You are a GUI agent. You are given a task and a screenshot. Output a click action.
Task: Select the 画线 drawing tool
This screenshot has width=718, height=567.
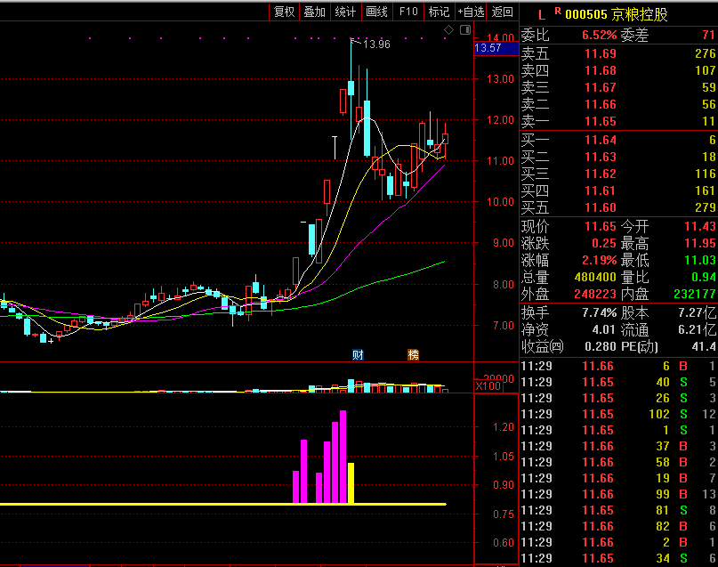point(377,12)
